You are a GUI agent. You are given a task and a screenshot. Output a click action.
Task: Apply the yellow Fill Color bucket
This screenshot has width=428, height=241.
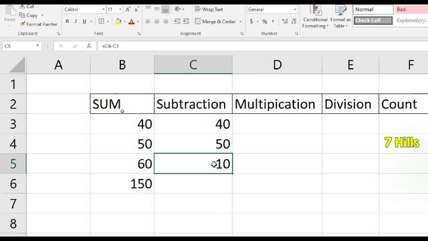tap(118, 21)
